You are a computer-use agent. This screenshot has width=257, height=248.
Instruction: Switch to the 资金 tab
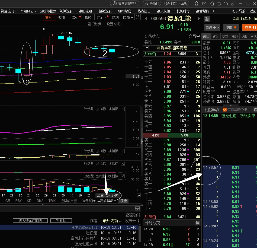coord(216,36)
